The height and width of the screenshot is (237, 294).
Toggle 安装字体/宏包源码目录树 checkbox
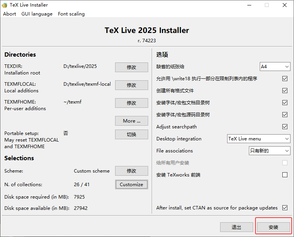click(x=285, y=114)
